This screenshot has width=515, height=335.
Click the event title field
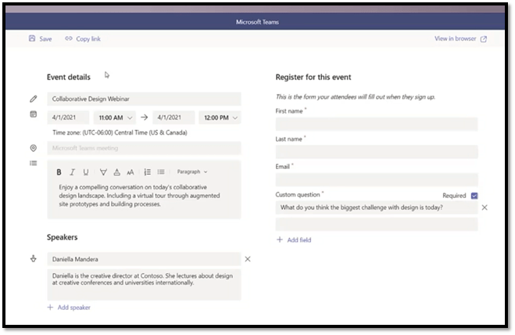click(145, 99)
